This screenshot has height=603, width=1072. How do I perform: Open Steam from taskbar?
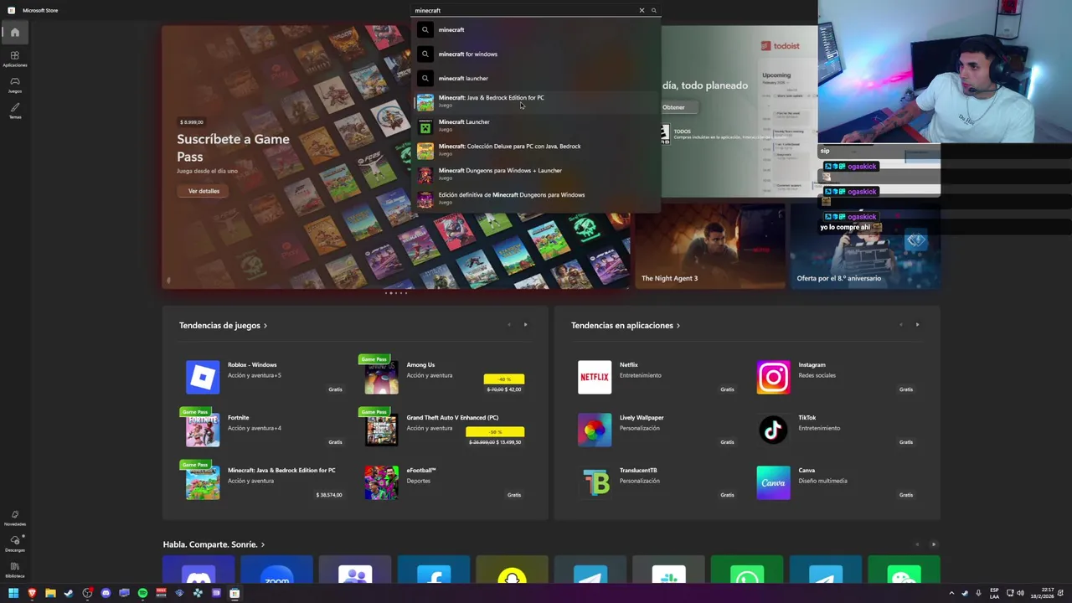(x=69, y=593)
